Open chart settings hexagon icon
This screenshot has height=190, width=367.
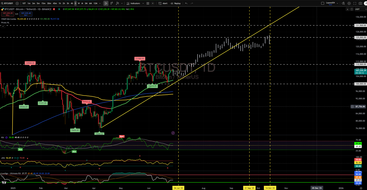tap(349, 3)
